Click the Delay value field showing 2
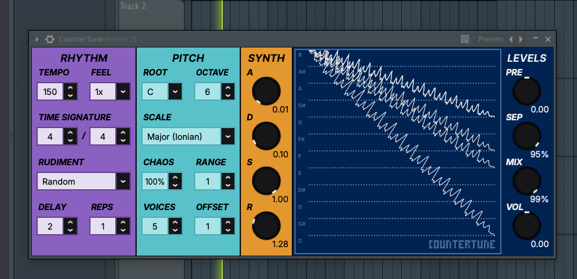The image size is (577, 279). (50, 226)
